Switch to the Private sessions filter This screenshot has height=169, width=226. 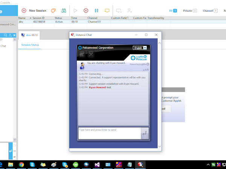pos(190,11)
